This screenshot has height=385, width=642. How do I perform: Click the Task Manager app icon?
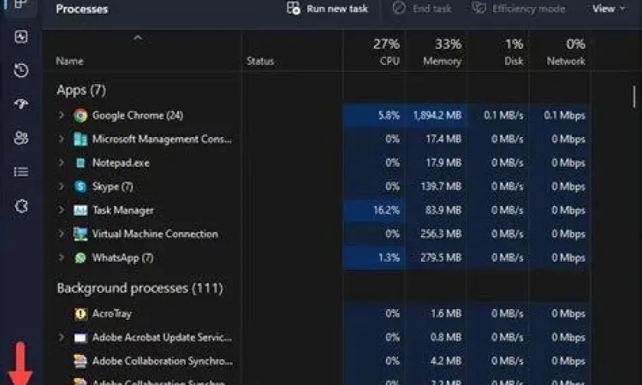[x=80, y=210]
